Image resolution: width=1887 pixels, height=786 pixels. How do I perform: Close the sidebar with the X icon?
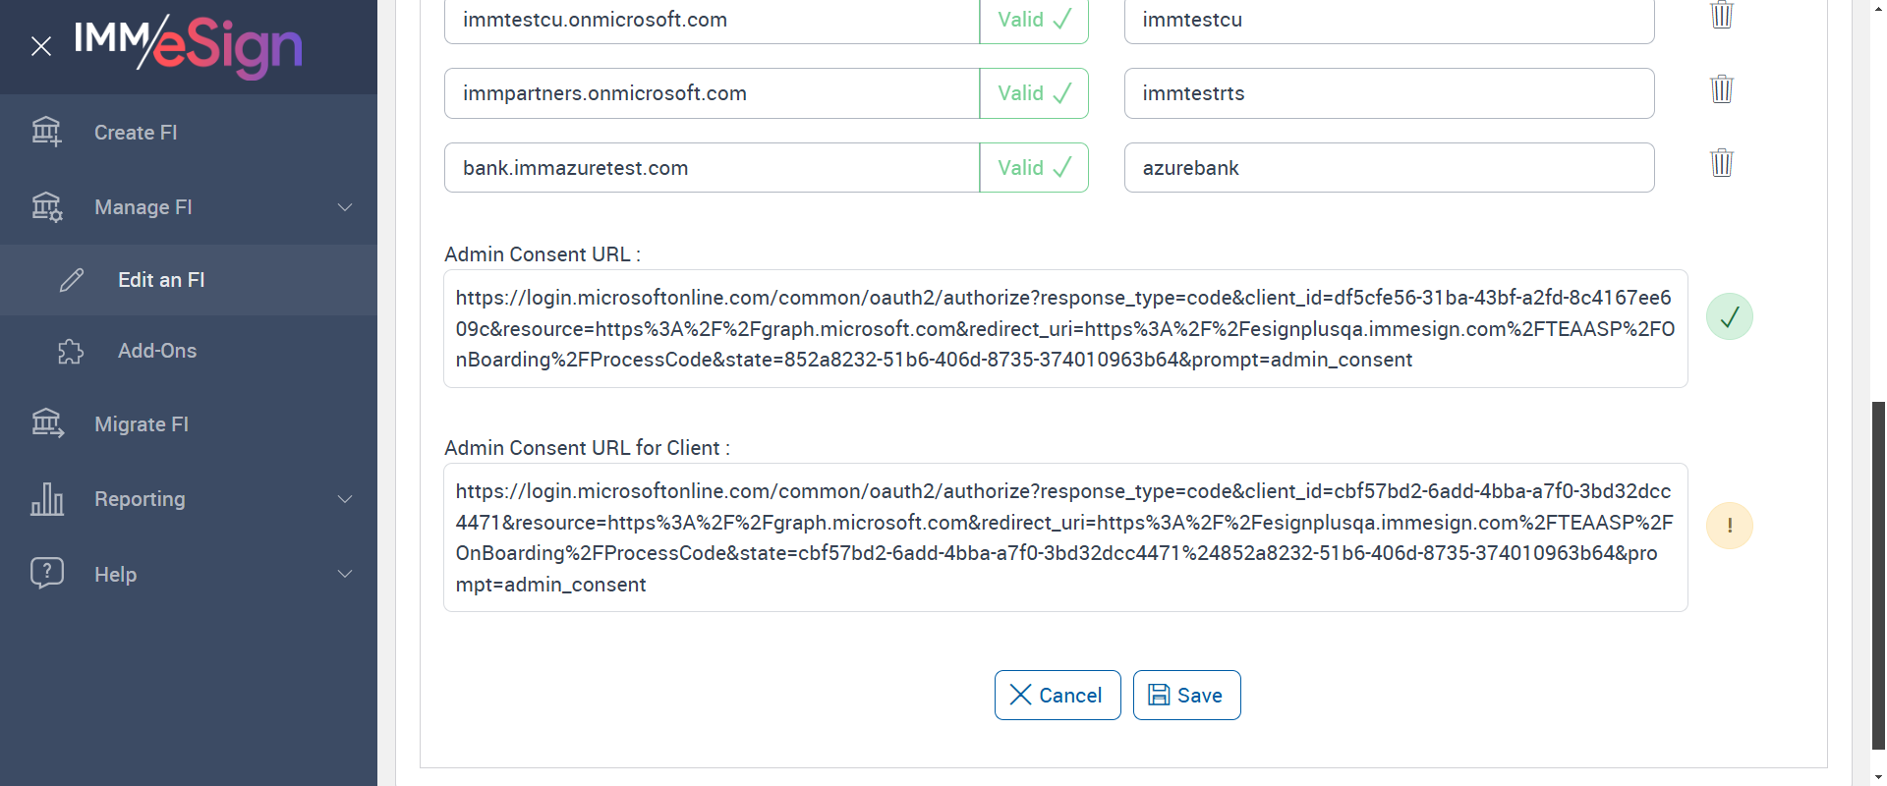(x=41, y=46)
